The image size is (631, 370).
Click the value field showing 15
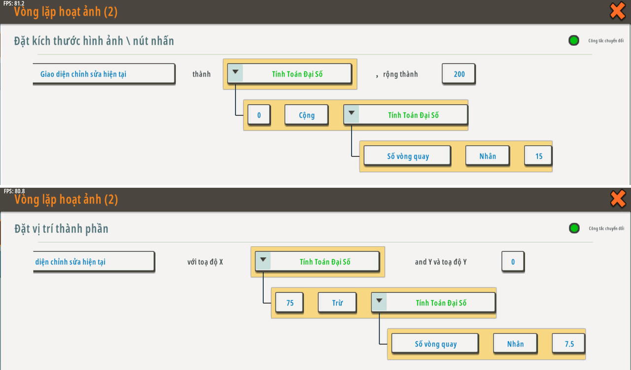coord(538,156)
